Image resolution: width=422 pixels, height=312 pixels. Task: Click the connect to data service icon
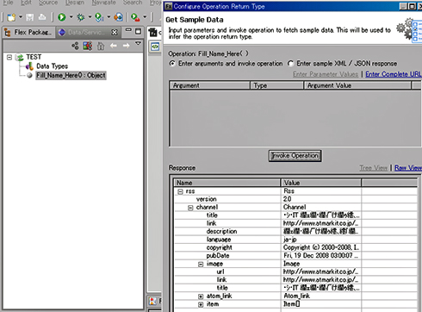[75, 46]
